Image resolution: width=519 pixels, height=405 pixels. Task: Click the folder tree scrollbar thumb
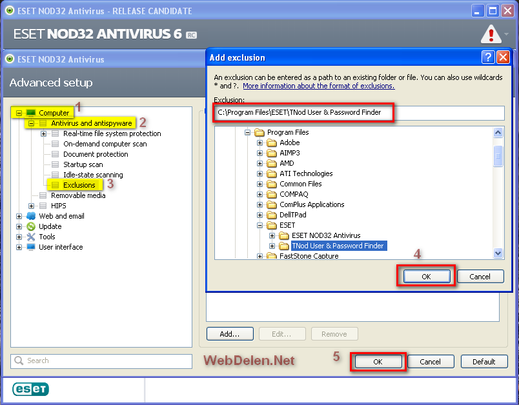point(498,156)
